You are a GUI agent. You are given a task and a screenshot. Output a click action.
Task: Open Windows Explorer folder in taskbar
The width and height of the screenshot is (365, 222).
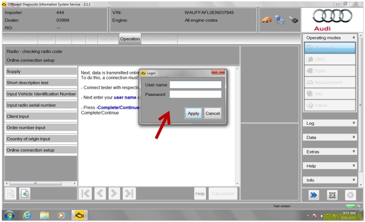pos(44,215)
